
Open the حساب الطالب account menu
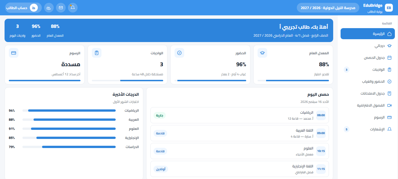[x=23, y=8]
